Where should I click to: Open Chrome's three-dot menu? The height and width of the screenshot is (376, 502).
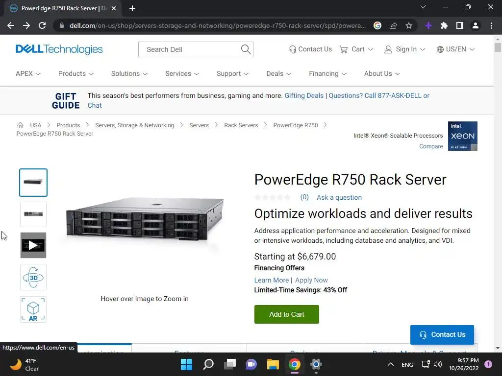491,25
